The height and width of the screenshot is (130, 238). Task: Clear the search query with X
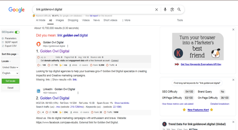(x=156, y=10)
